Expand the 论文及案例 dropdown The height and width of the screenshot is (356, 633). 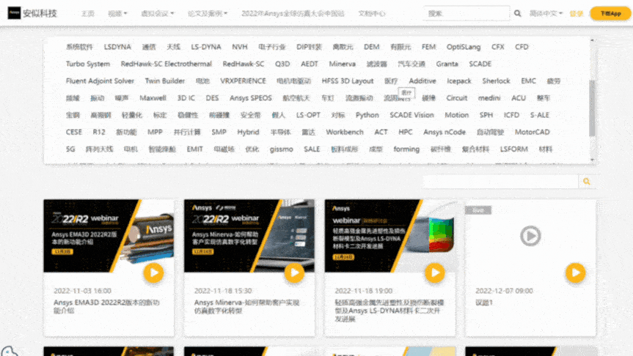coord(206,13)
